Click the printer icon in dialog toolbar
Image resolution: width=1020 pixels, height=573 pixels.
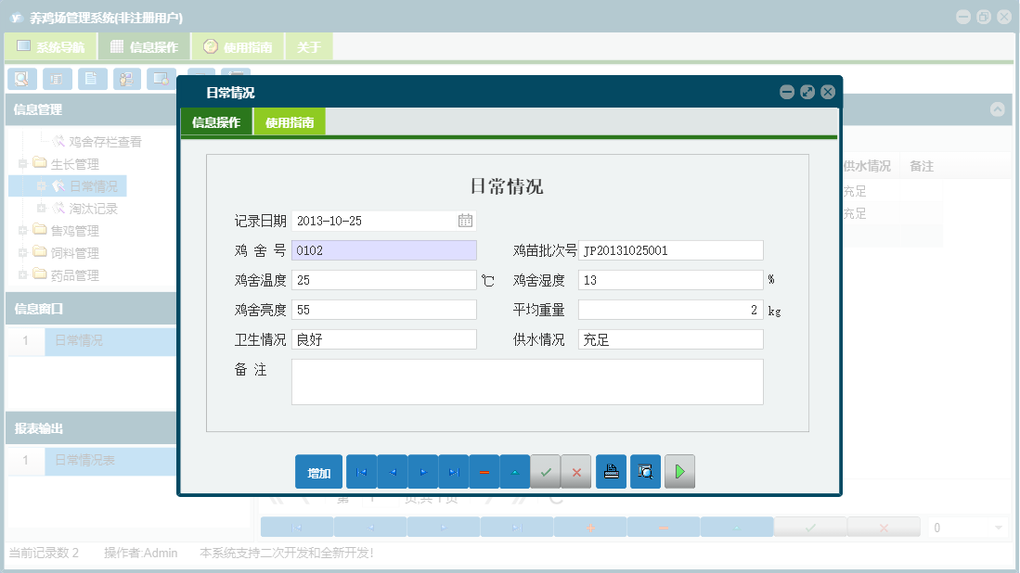(611, 472)
